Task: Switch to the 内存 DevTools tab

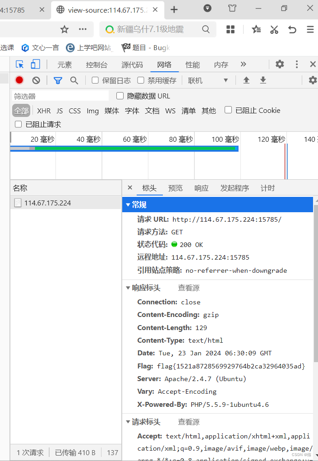Action: click(221, 65)
